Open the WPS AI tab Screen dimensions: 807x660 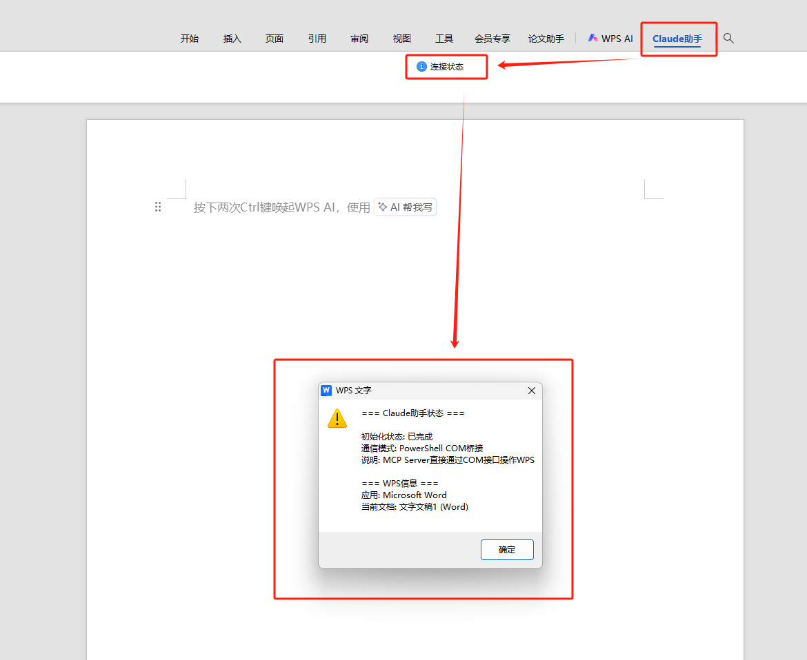coord(610,39)
